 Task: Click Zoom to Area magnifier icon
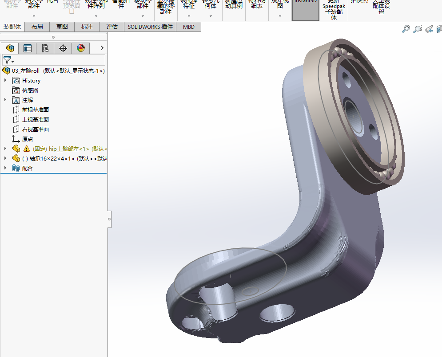(418, 29)
